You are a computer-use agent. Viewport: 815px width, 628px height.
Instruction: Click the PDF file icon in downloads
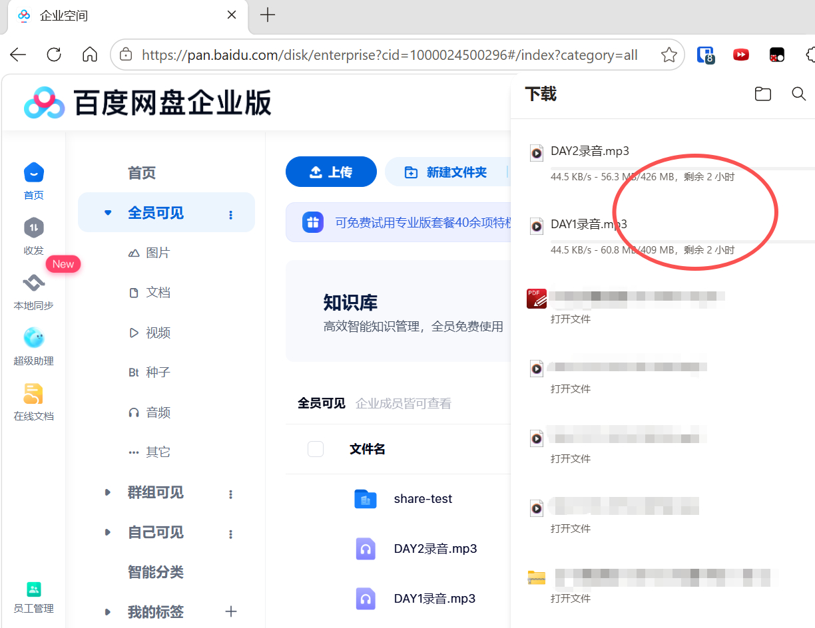536,298
